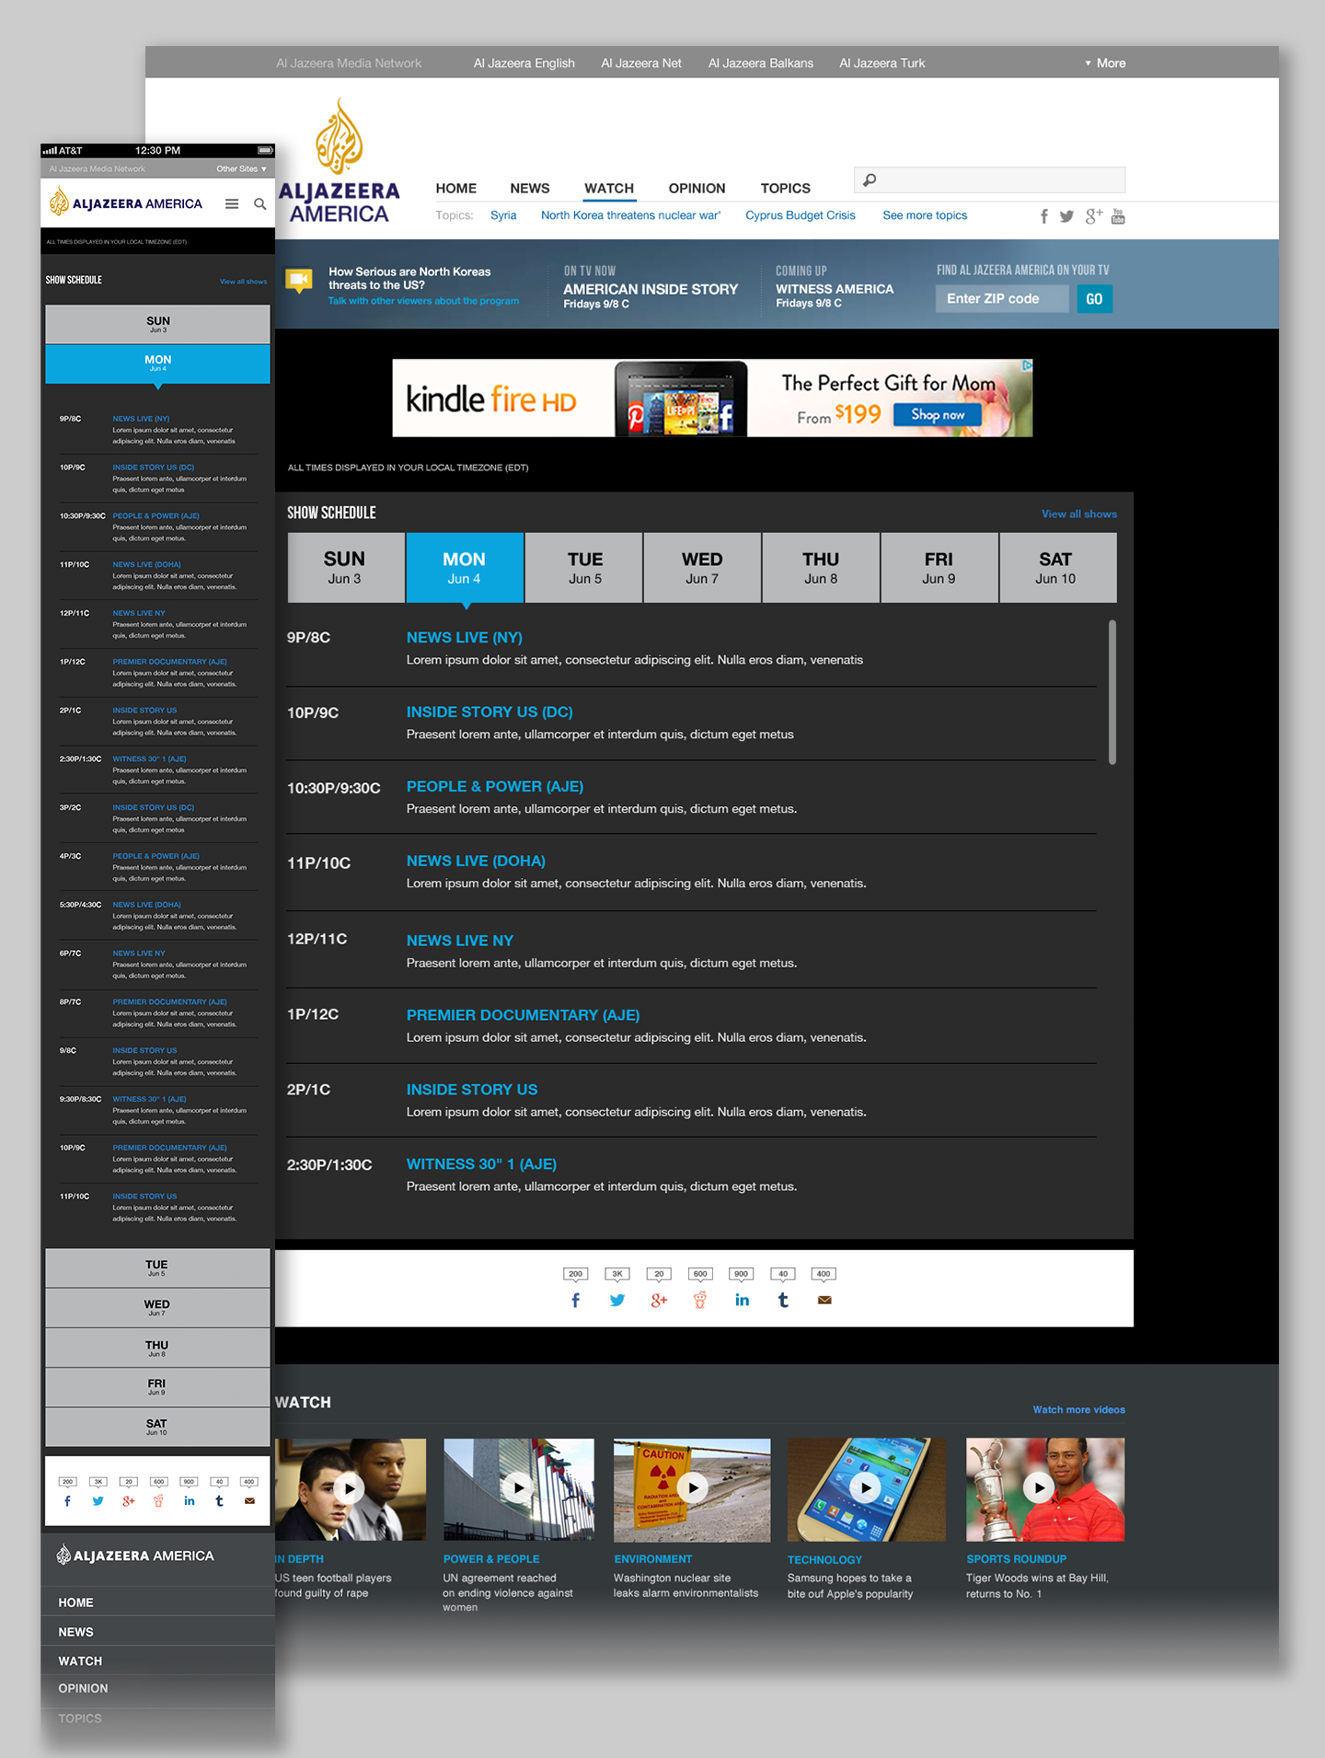Open WATCH in the main navigation
1325x1758 pixels.
tap(609, 189)
